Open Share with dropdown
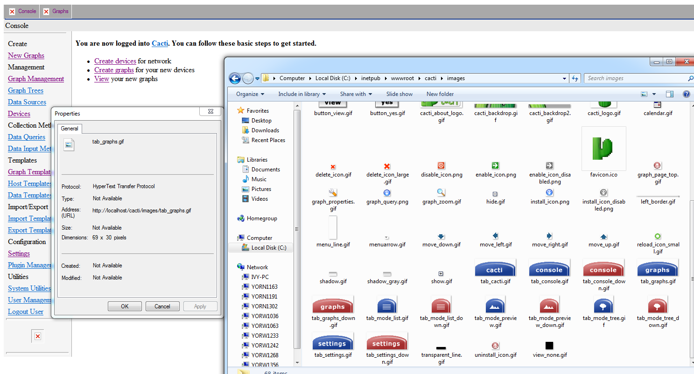This screenshot has height=374, width=694. tap(356, 94)
